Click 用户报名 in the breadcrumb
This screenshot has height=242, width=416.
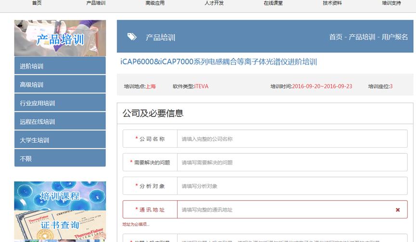point(395,37)
